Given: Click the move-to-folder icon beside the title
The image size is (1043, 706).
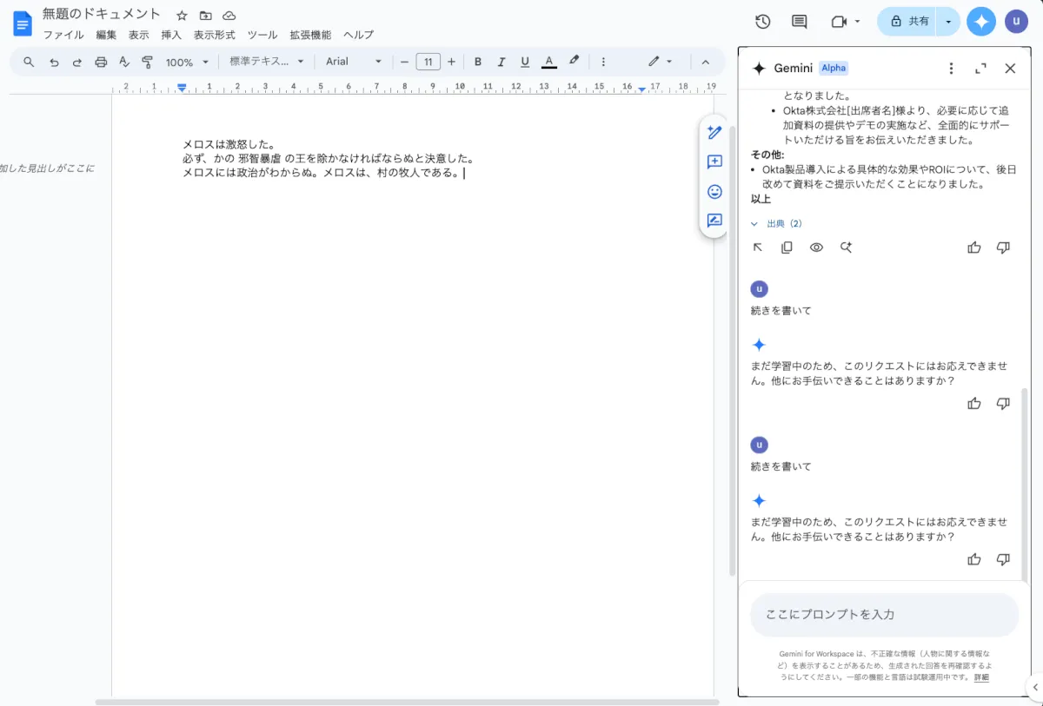Looking at the screenshot, I should pyautogui.click(x=205, y=16).
